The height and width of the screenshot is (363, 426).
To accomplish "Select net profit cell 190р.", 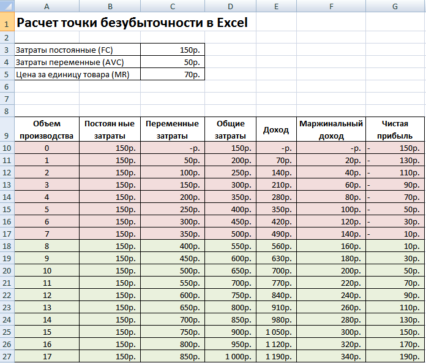I will (x=395, y=356).
